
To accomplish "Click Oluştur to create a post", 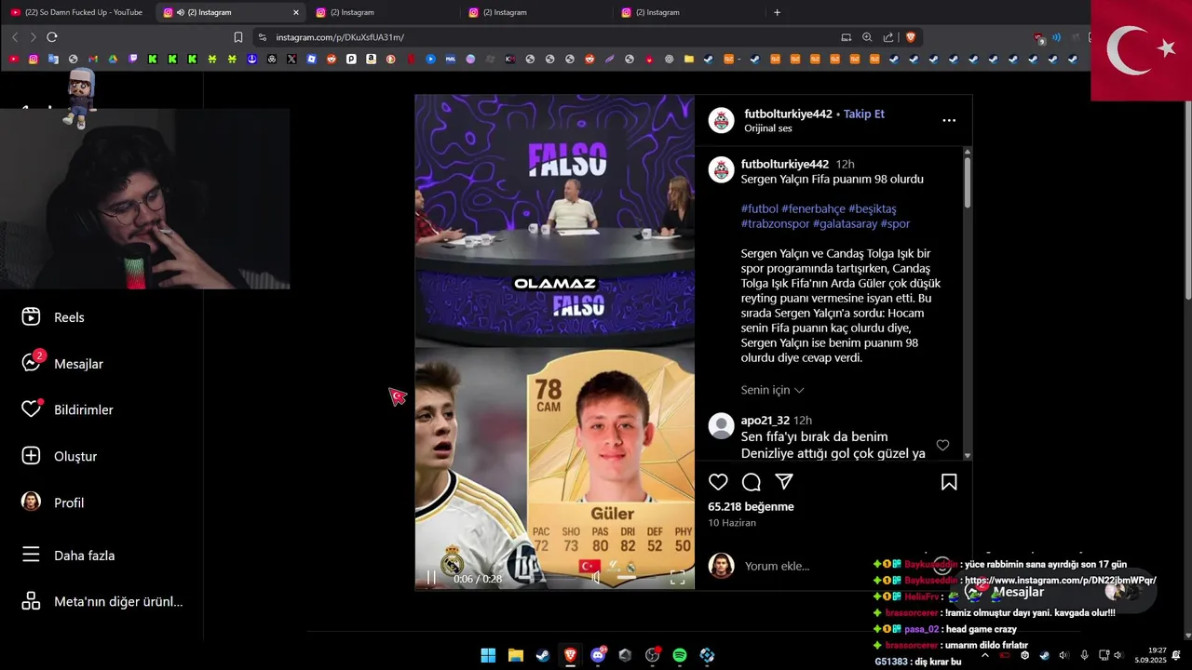I will (60, 456).
